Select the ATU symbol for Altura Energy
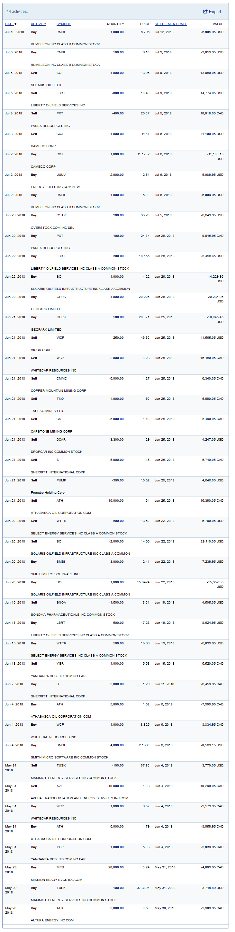Screen dimensions: 235x932 (60, 908)
